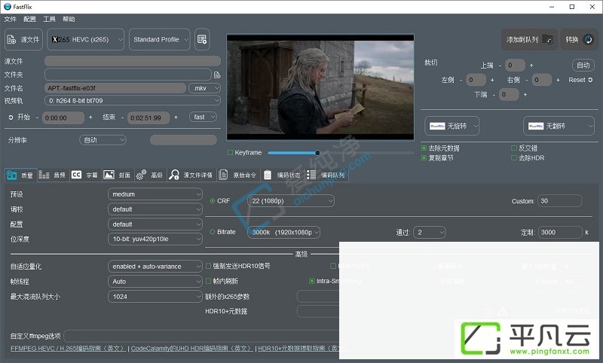This screenshot has width=603, height=363.
Task: Toggle the 去除元数据 checkbox
Action: pos(424,148)
